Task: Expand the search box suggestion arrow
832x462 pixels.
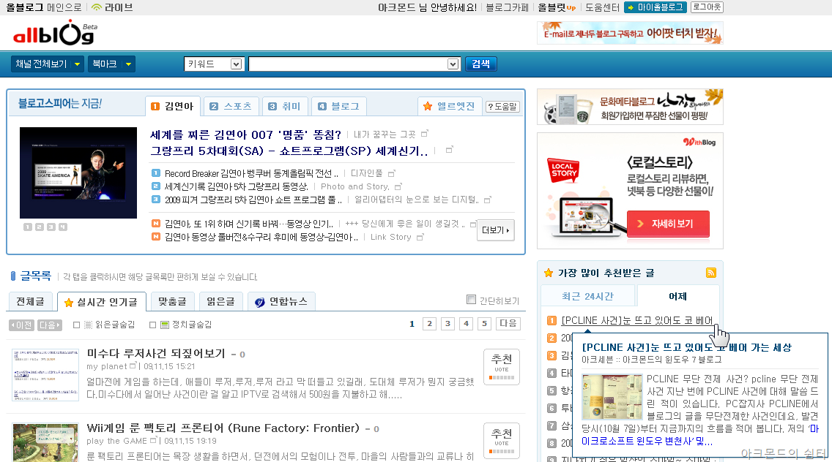Action: coord(453,64)
